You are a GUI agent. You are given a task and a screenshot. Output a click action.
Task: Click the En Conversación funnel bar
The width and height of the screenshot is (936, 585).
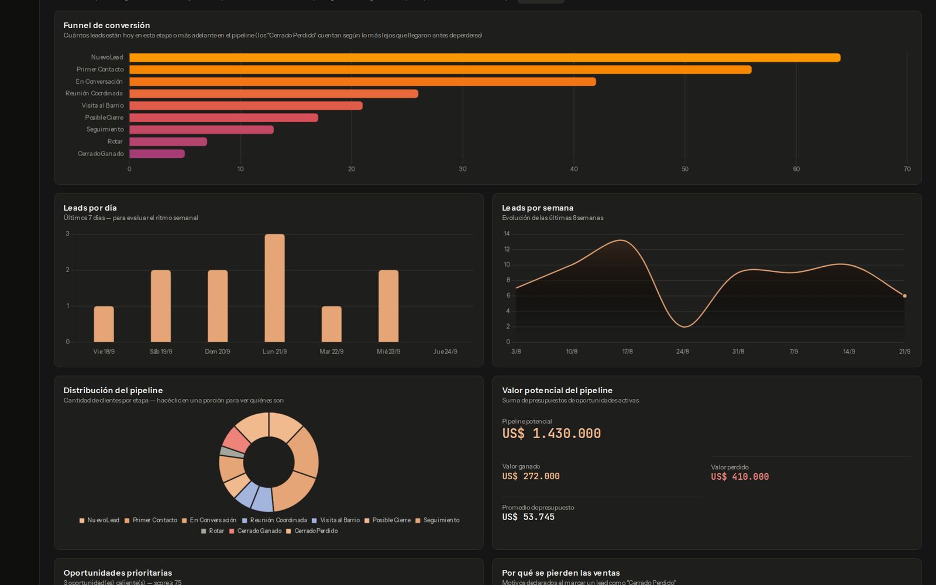click(x=363, y=82)
